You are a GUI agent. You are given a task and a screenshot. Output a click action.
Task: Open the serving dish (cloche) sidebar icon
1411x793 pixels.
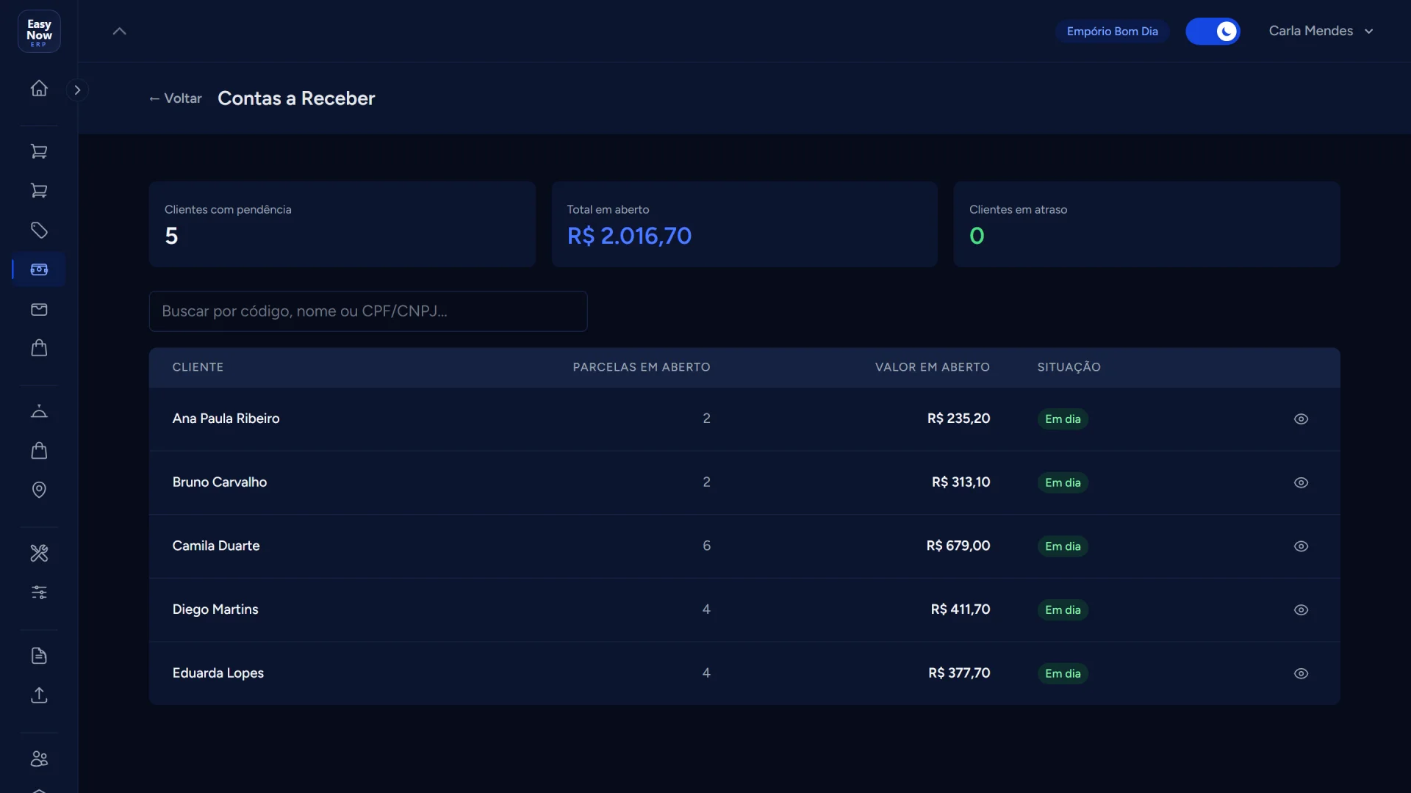tap(39, 411)
